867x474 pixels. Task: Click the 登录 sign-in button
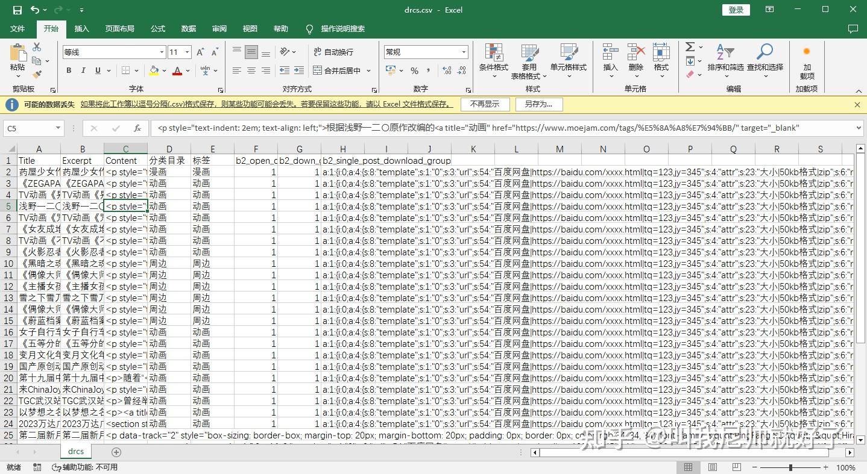[x=735, y=10]
